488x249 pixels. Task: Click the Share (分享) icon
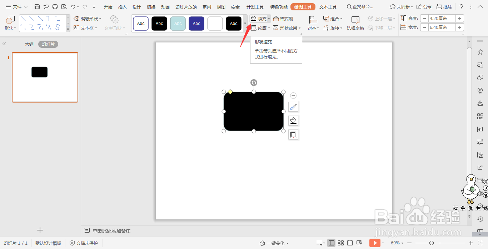click(x=424, y=7)
